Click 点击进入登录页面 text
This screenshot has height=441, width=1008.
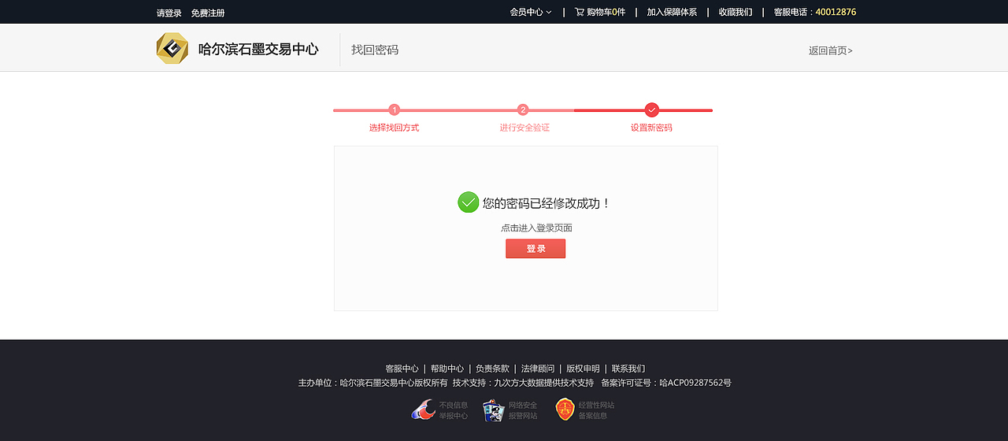click(x=536, y=228)
